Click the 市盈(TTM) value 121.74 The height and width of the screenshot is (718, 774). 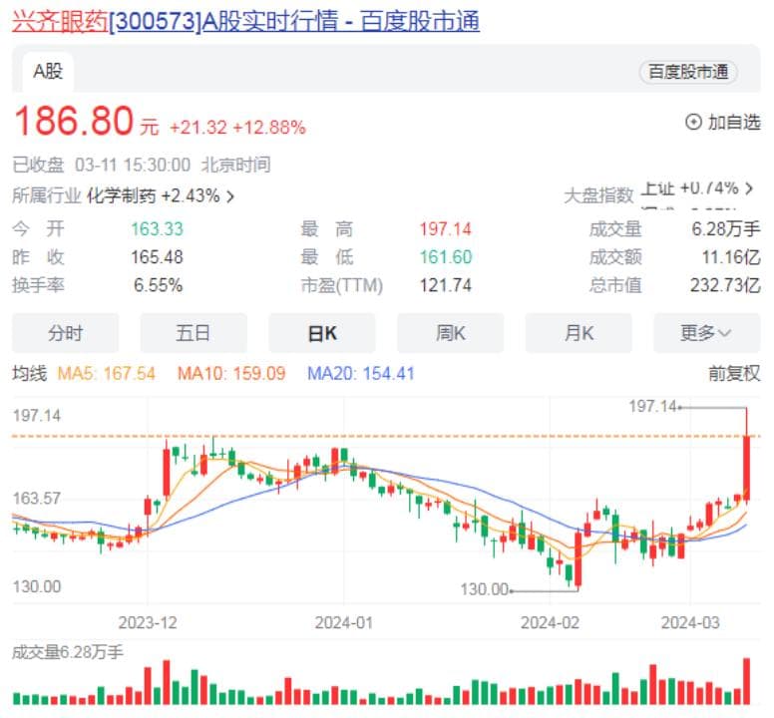pos(445,285)
